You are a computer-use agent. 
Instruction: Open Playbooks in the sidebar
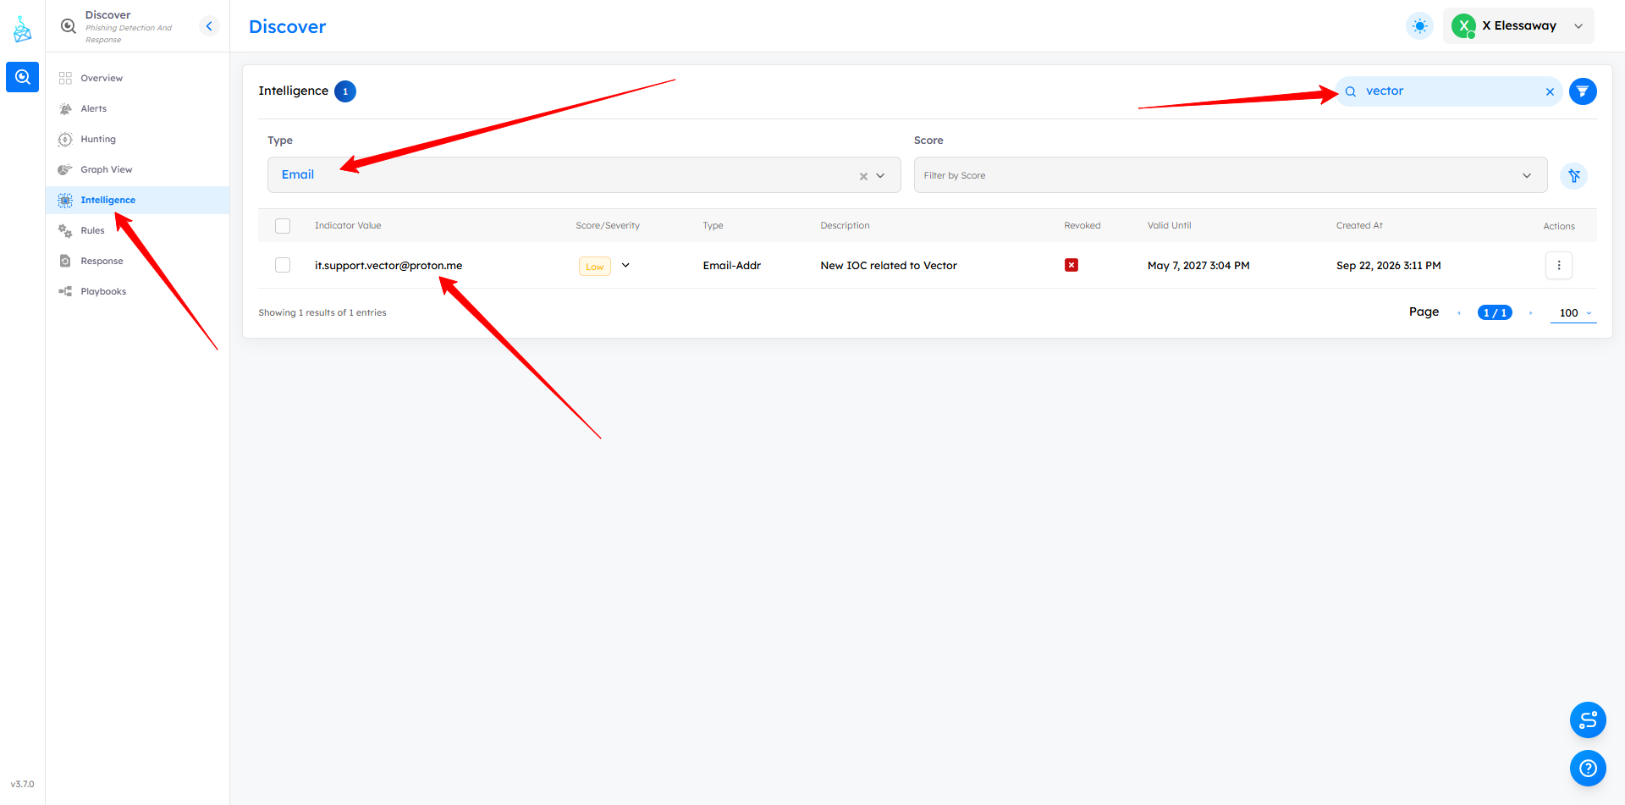coord(138,291)
